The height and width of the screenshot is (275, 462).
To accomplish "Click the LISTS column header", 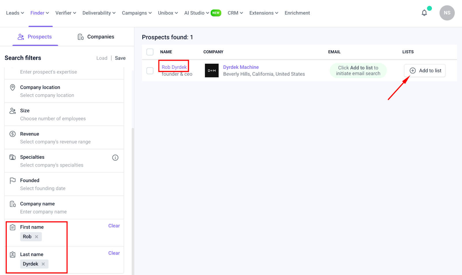I will click(x=408, y=52).
